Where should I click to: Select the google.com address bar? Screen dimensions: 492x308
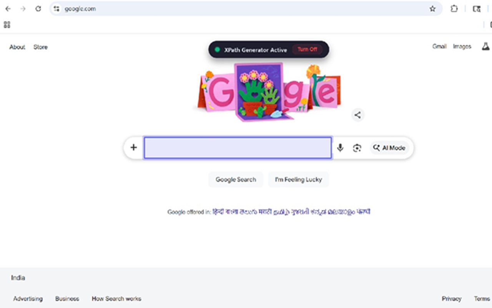click(246, 9)
